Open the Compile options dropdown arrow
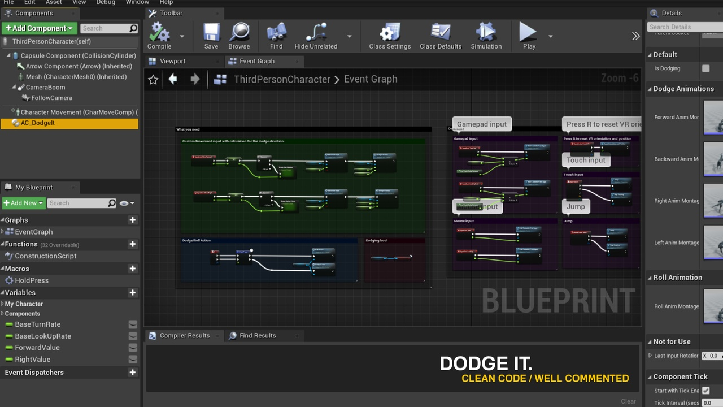The height and width of the screenshot is (407, 723). 182,36
